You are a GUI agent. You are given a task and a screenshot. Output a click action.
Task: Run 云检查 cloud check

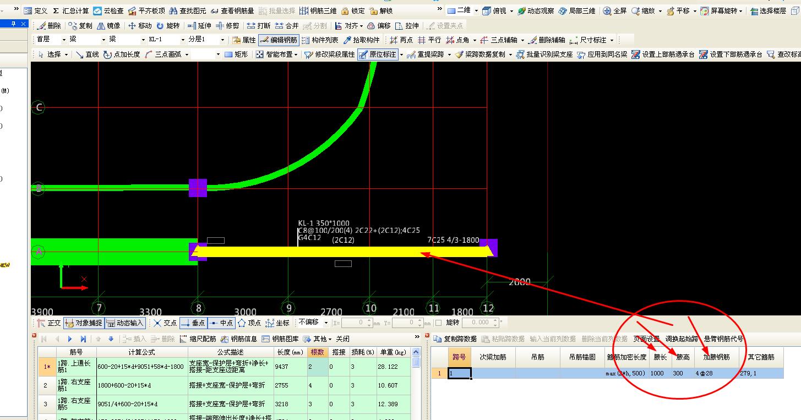tap(108, 10)
